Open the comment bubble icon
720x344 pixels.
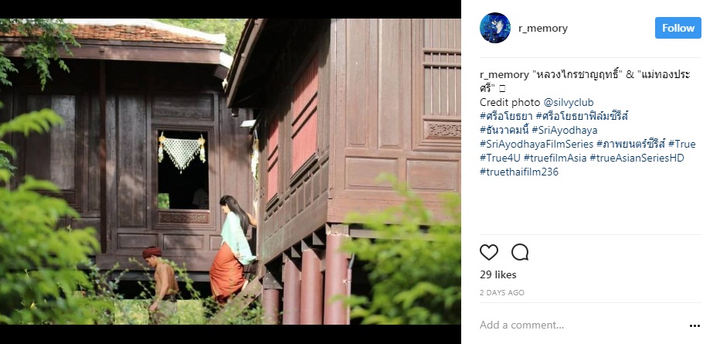(x=520, y=252)
